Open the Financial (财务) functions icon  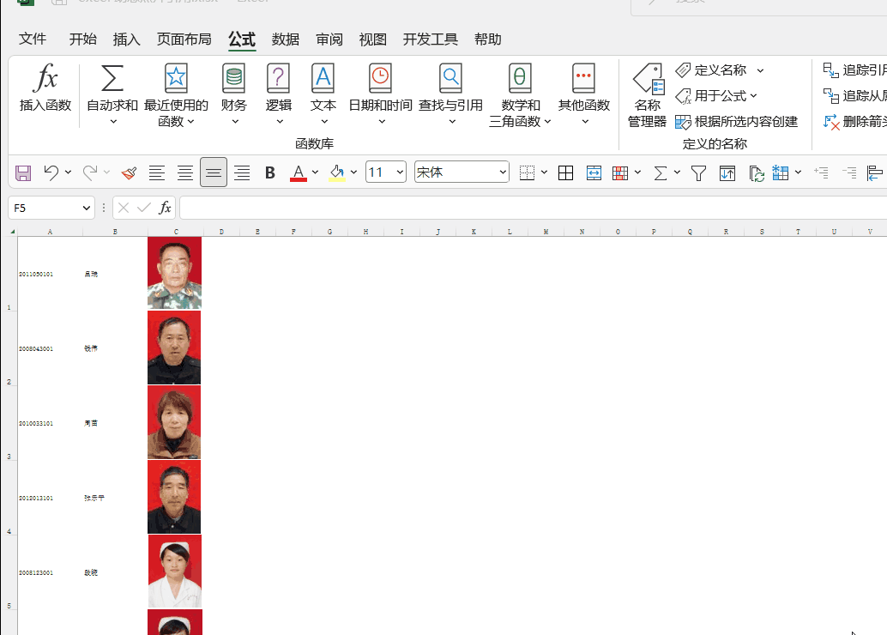coord(233,77)
